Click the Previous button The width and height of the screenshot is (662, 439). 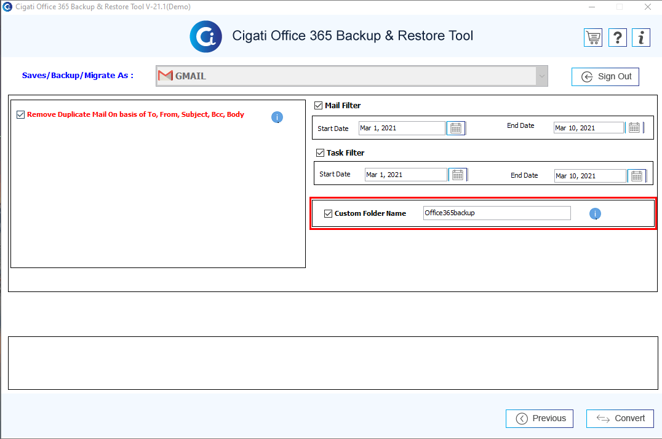pos(539,418)
